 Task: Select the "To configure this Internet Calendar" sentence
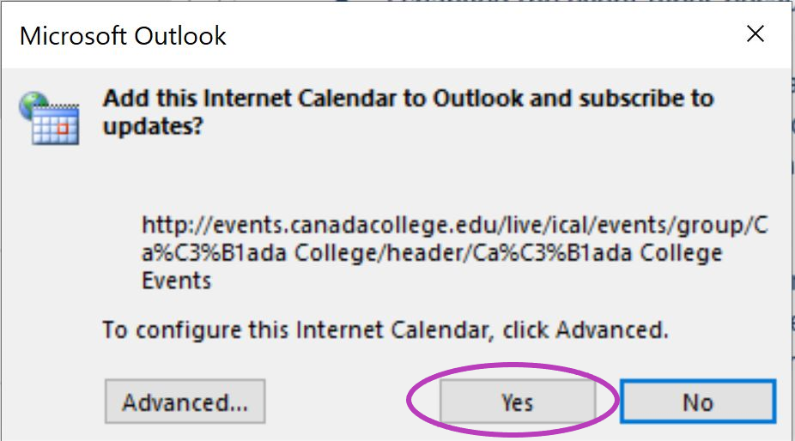(385, 330)
